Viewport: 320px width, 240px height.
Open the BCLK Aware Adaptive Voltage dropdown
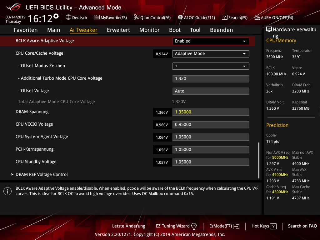211,41
